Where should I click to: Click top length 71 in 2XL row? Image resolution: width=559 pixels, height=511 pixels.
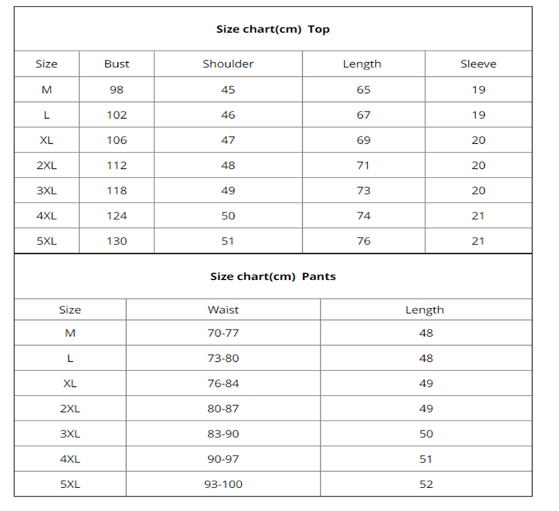pos(363,165)
